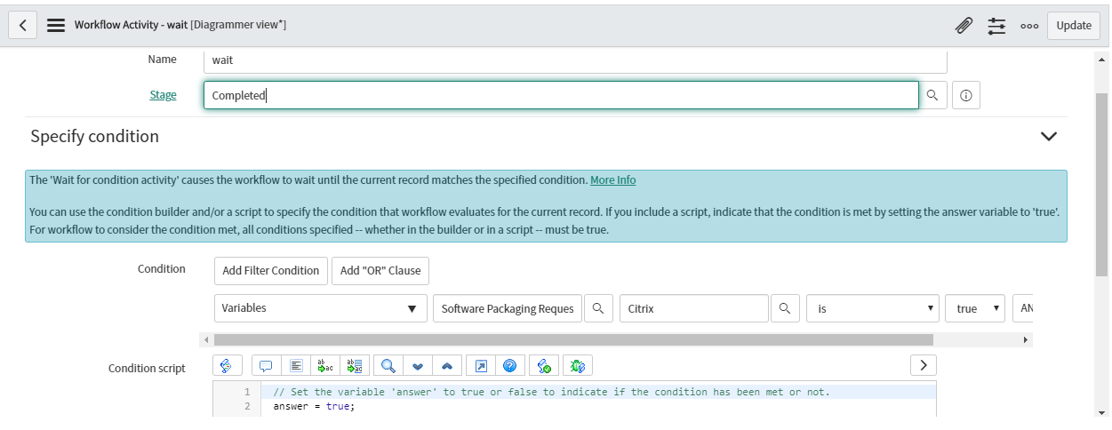Collapse the Specify condition section

point(1049,137)
